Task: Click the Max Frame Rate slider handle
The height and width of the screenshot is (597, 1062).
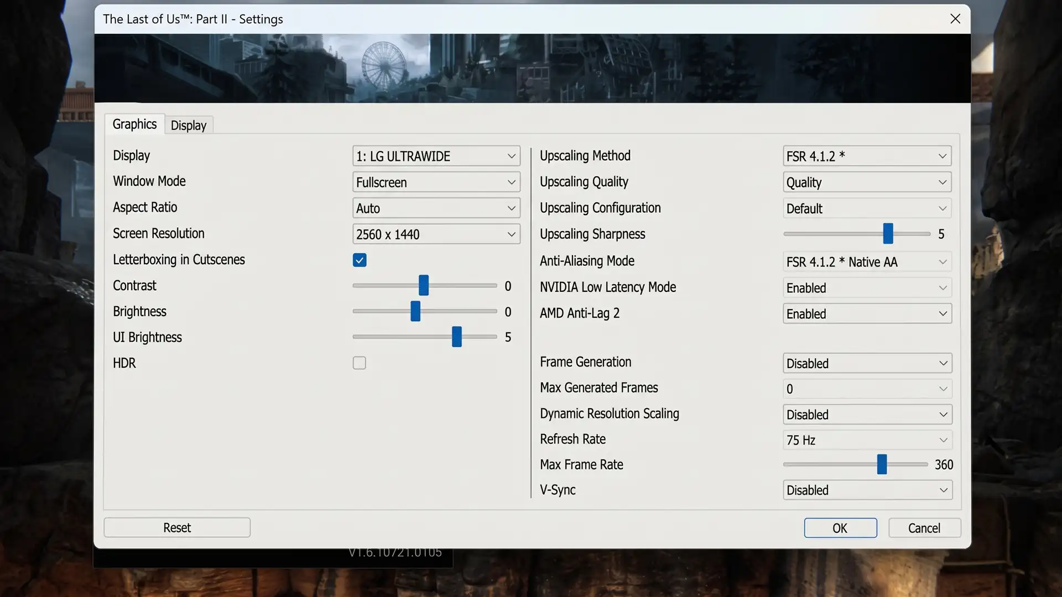Action: tap(882, 464)
